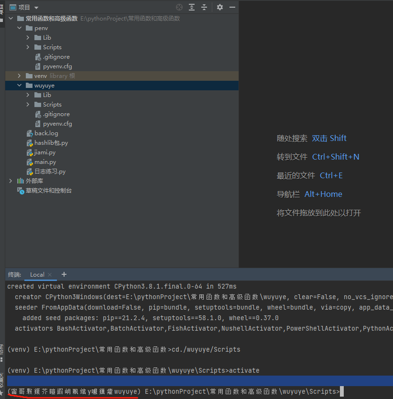Click the venv folder icon
The height and width of the screenshot is (399, 393).
click(29, 76)
